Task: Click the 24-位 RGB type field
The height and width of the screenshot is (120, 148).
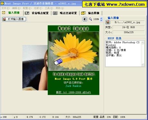Action: coord(128,27)
